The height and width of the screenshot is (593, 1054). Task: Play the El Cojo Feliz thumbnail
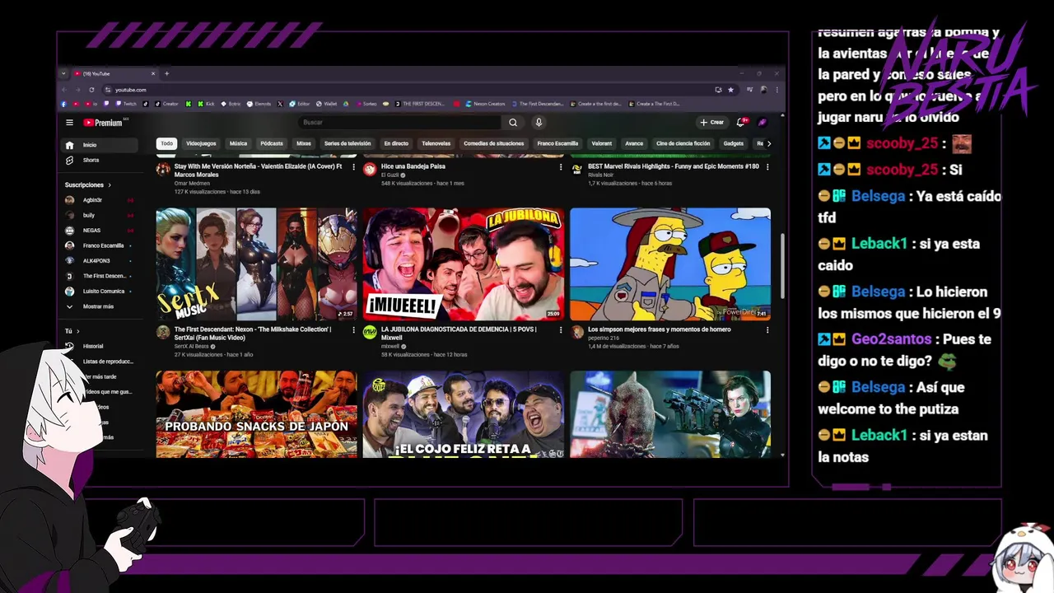[x=464, y=414]
